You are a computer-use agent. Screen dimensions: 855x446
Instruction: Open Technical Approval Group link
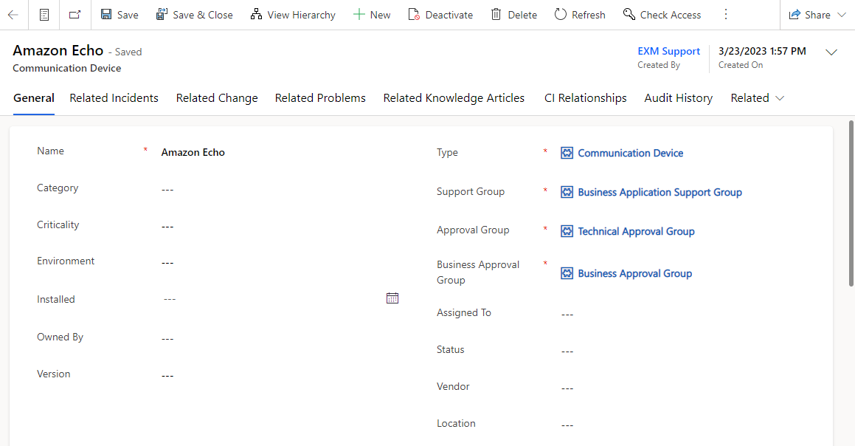pos(637,231)
